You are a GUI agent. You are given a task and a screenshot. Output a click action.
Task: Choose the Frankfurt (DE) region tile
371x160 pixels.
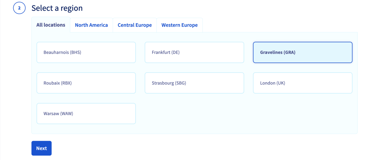tap(194, 53)
